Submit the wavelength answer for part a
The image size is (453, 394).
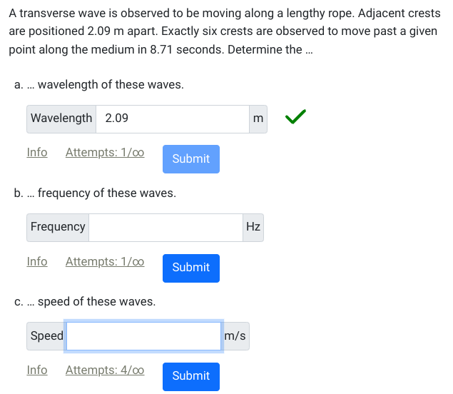(191, 159)
